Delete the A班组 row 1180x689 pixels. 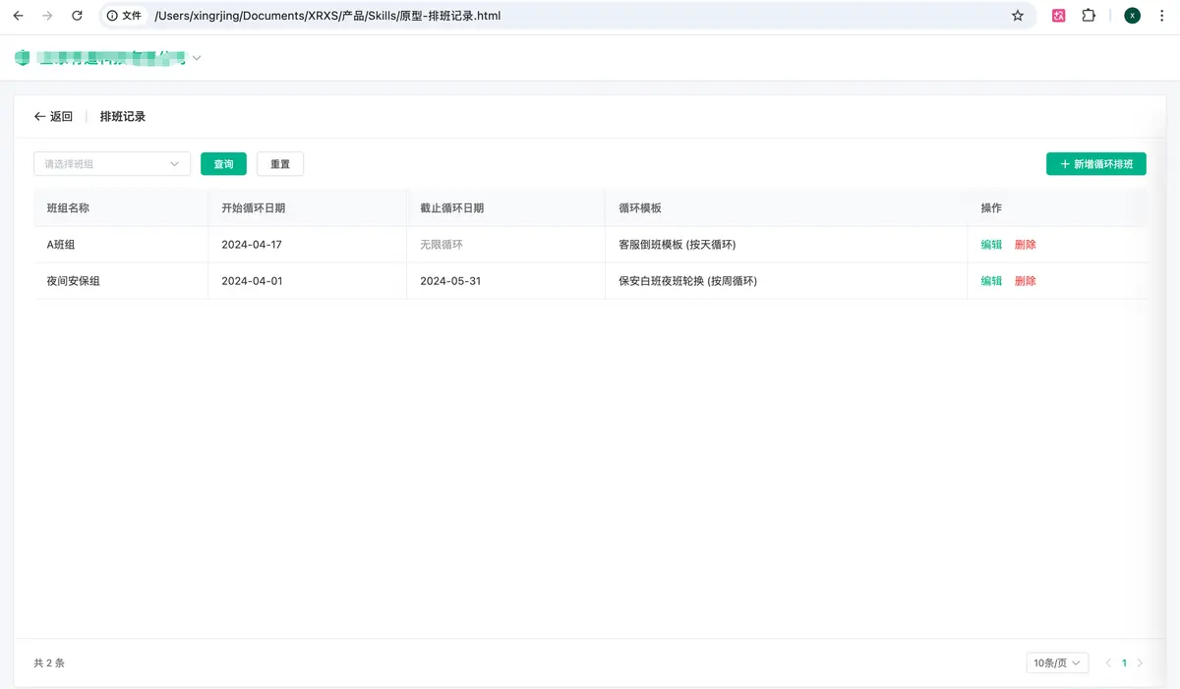coord(1026,245)
